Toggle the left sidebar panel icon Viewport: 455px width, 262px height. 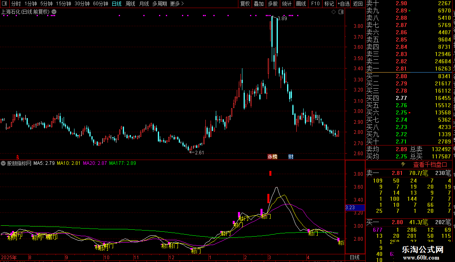[x=4, y=4]
